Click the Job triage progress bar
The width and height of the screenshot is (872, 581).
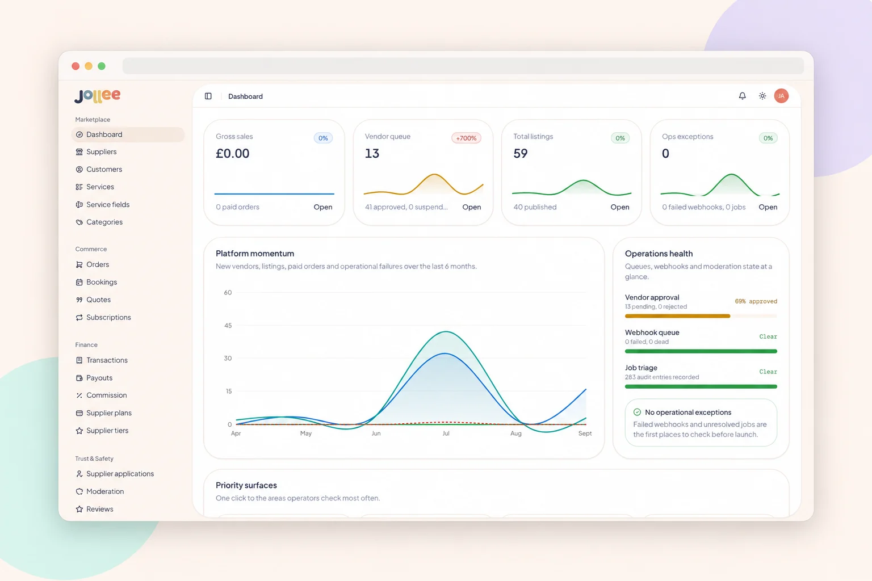tap(701, 386)
